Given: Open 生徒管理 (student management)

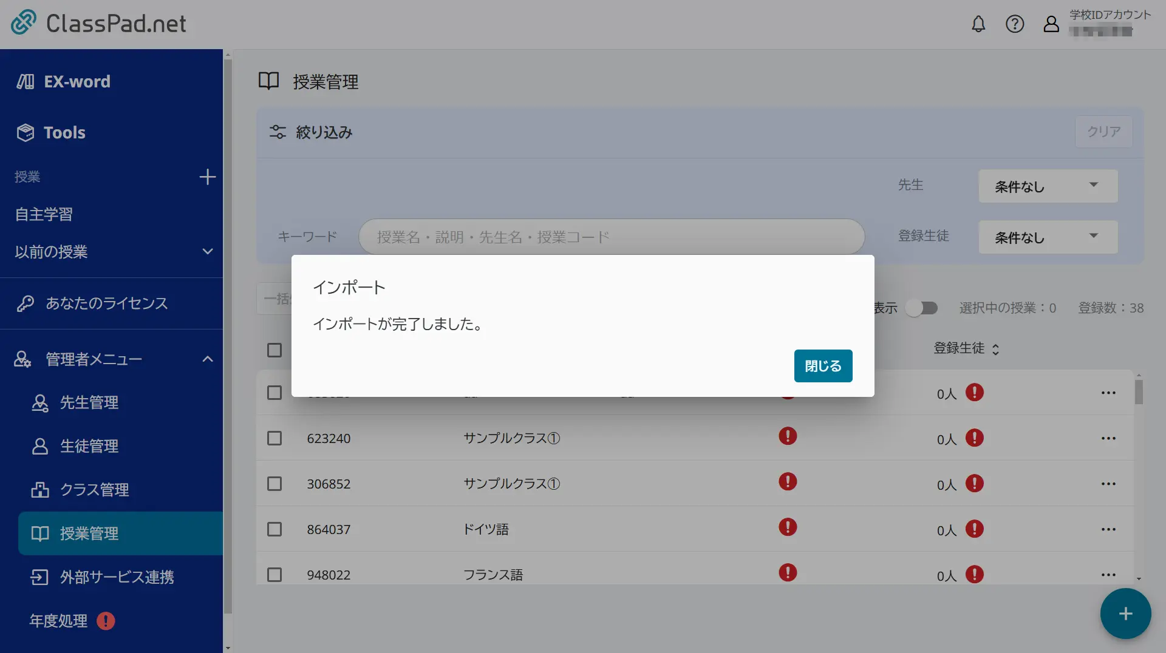Looking at the screenshot, I should pos(89,446).
